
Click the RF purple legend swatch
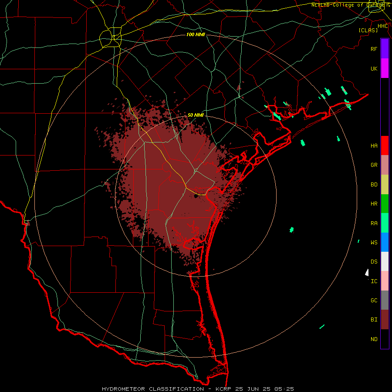coord(385,49)
